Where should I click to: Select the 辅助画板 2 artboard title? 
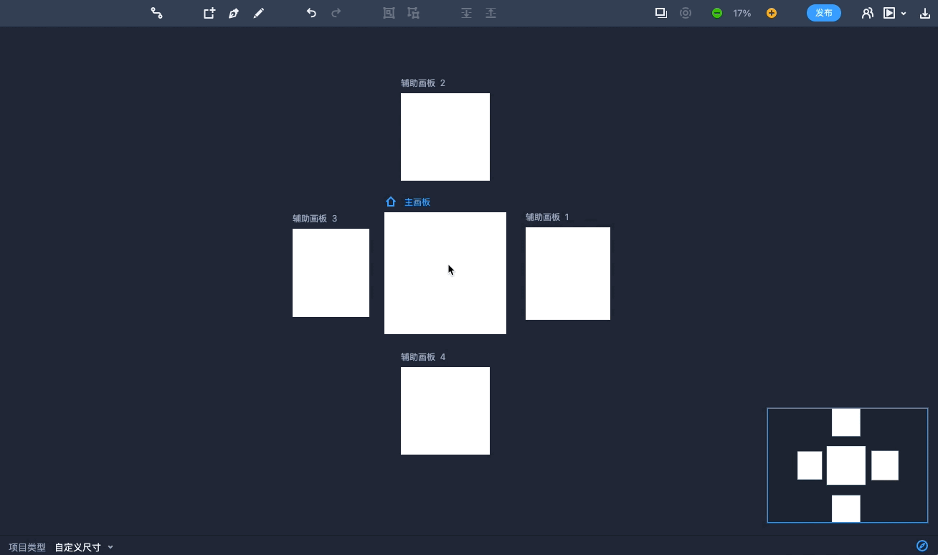coord(422,83)
